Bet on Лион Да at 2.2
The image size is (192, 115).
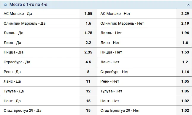tap(88, 43)
